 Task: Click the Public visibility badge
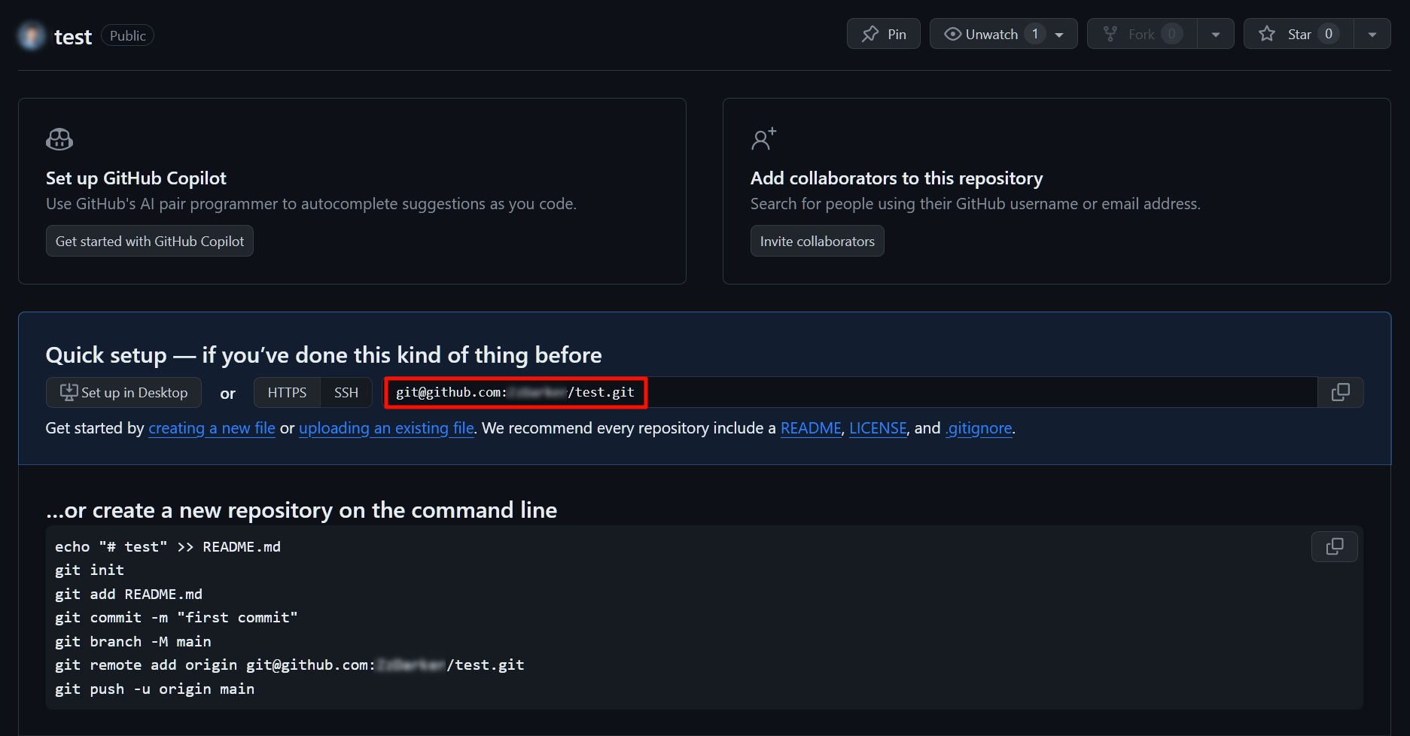(x=128, y=35)
